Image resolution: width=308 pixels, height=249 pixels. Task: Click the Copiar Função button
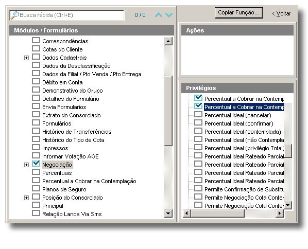pos(239,13)
